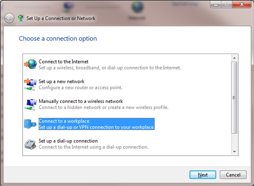The width and height of the screenshot is (254, 186).
Task: Select Set up a new network option
Action: pos(81,84)
